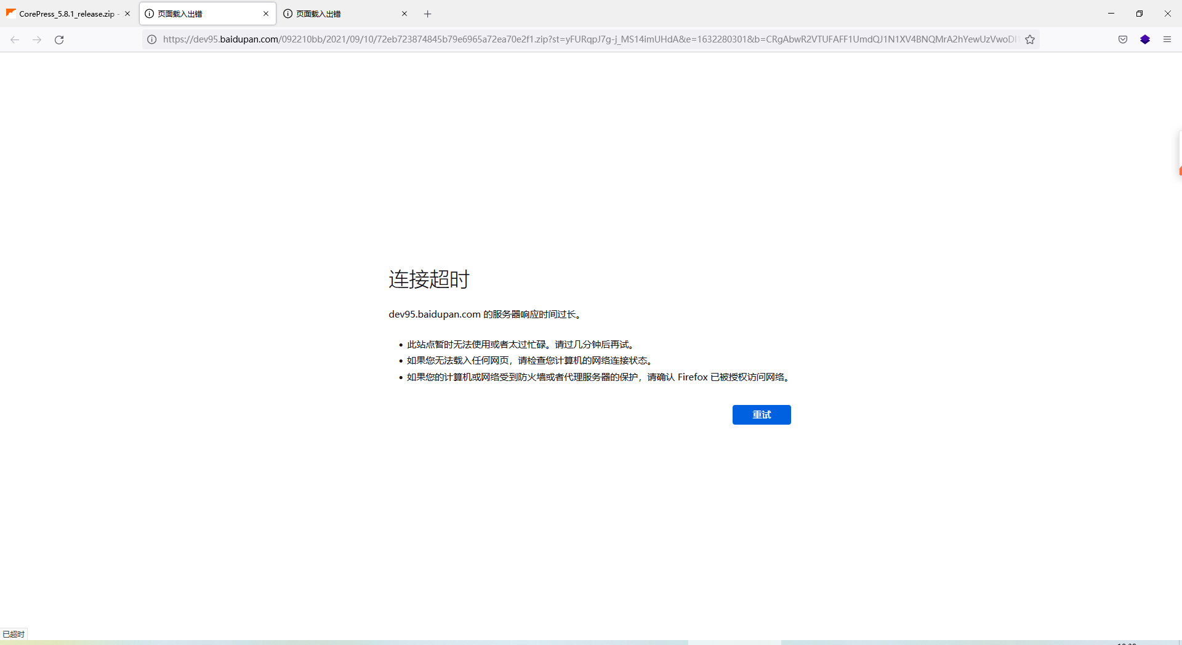
Task: Restore down the Firefox window
Action: coord(1140,14)
